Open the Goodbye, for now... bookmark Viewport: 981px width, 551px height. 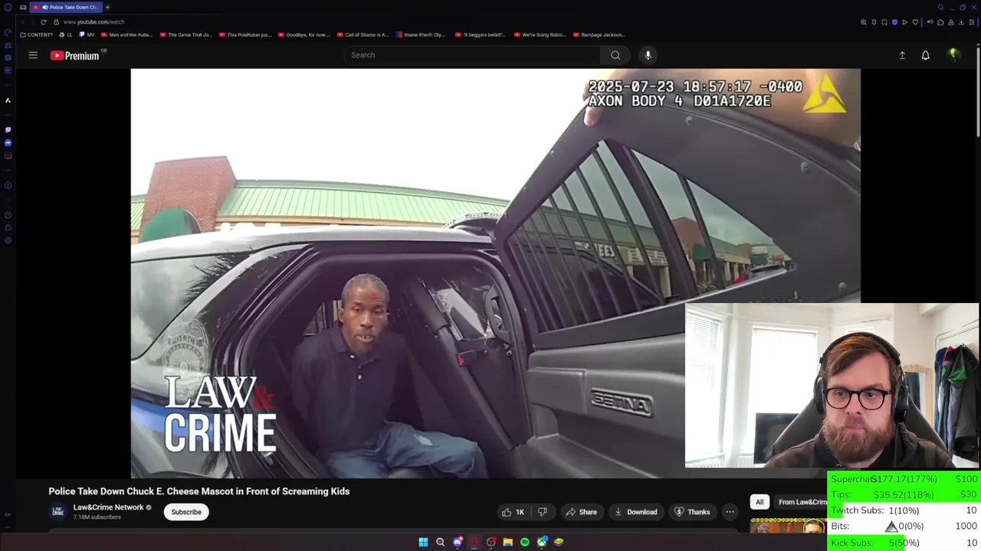pyautogui.click(x=303, y=34)
